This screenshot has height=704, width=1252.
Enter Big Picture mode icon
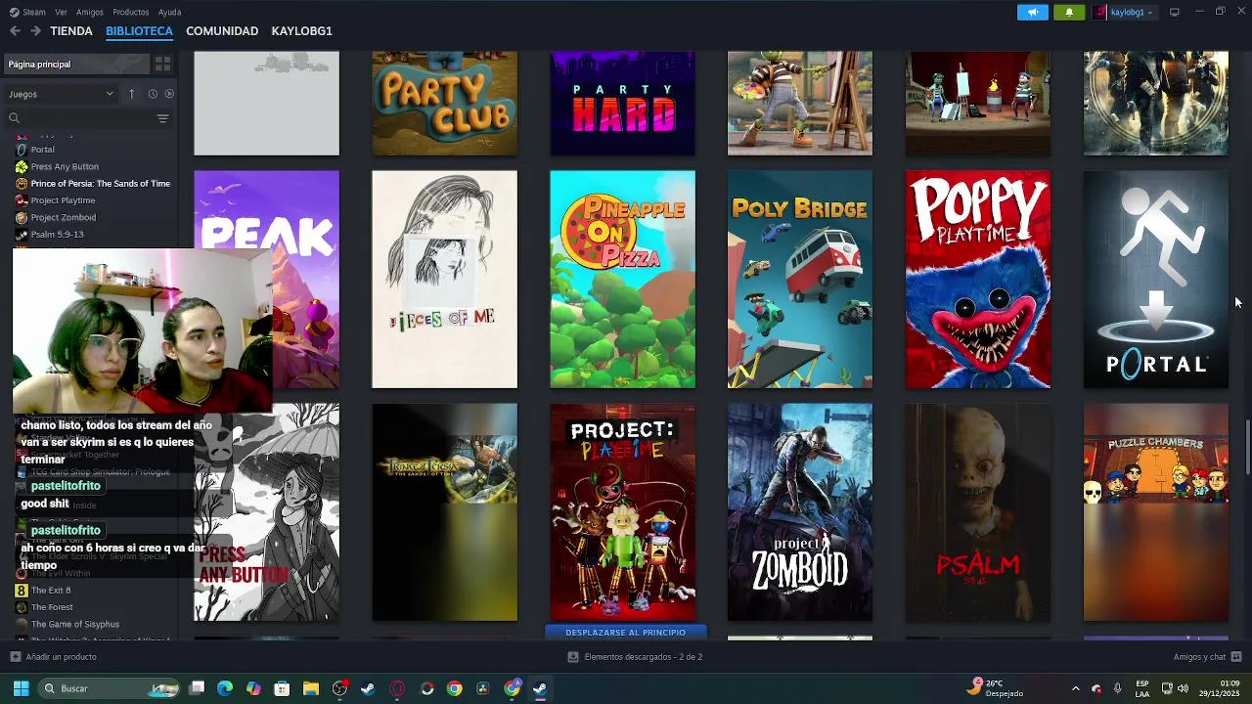(1175, 12)
